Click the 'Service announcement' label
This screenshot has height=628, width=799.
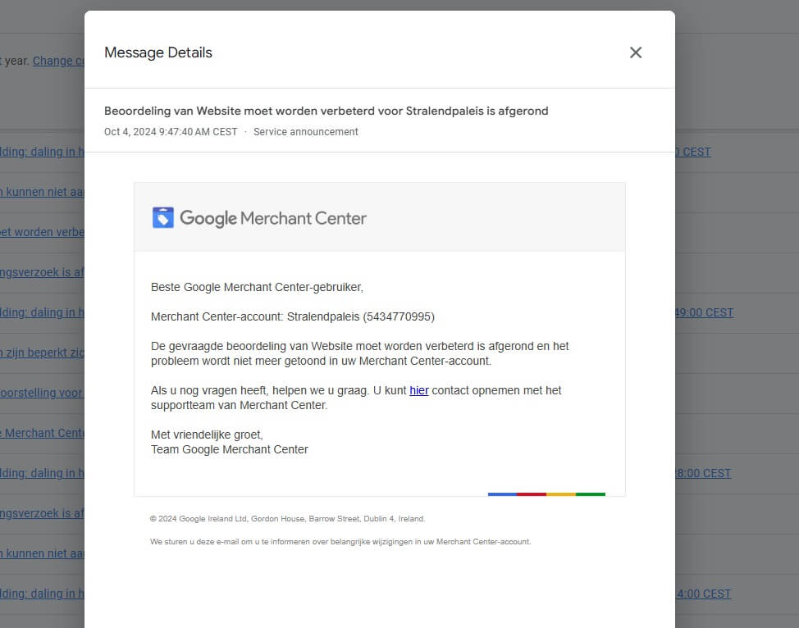tap(306, 132)
